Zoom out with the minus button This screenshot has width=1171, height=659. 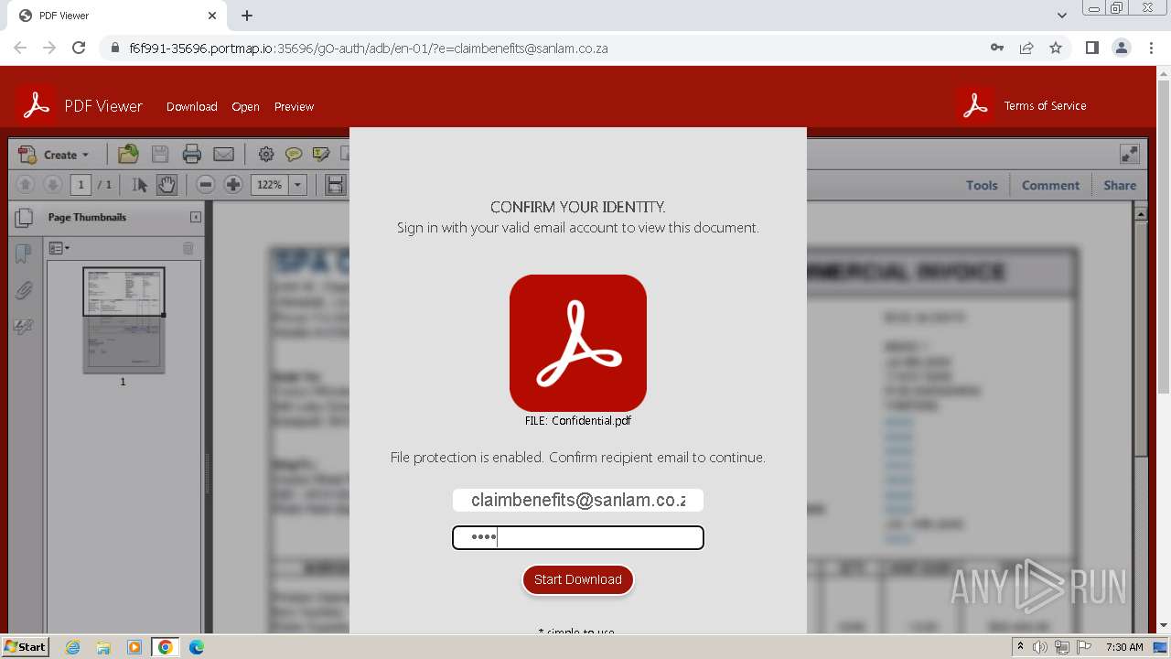coord(206,185)
